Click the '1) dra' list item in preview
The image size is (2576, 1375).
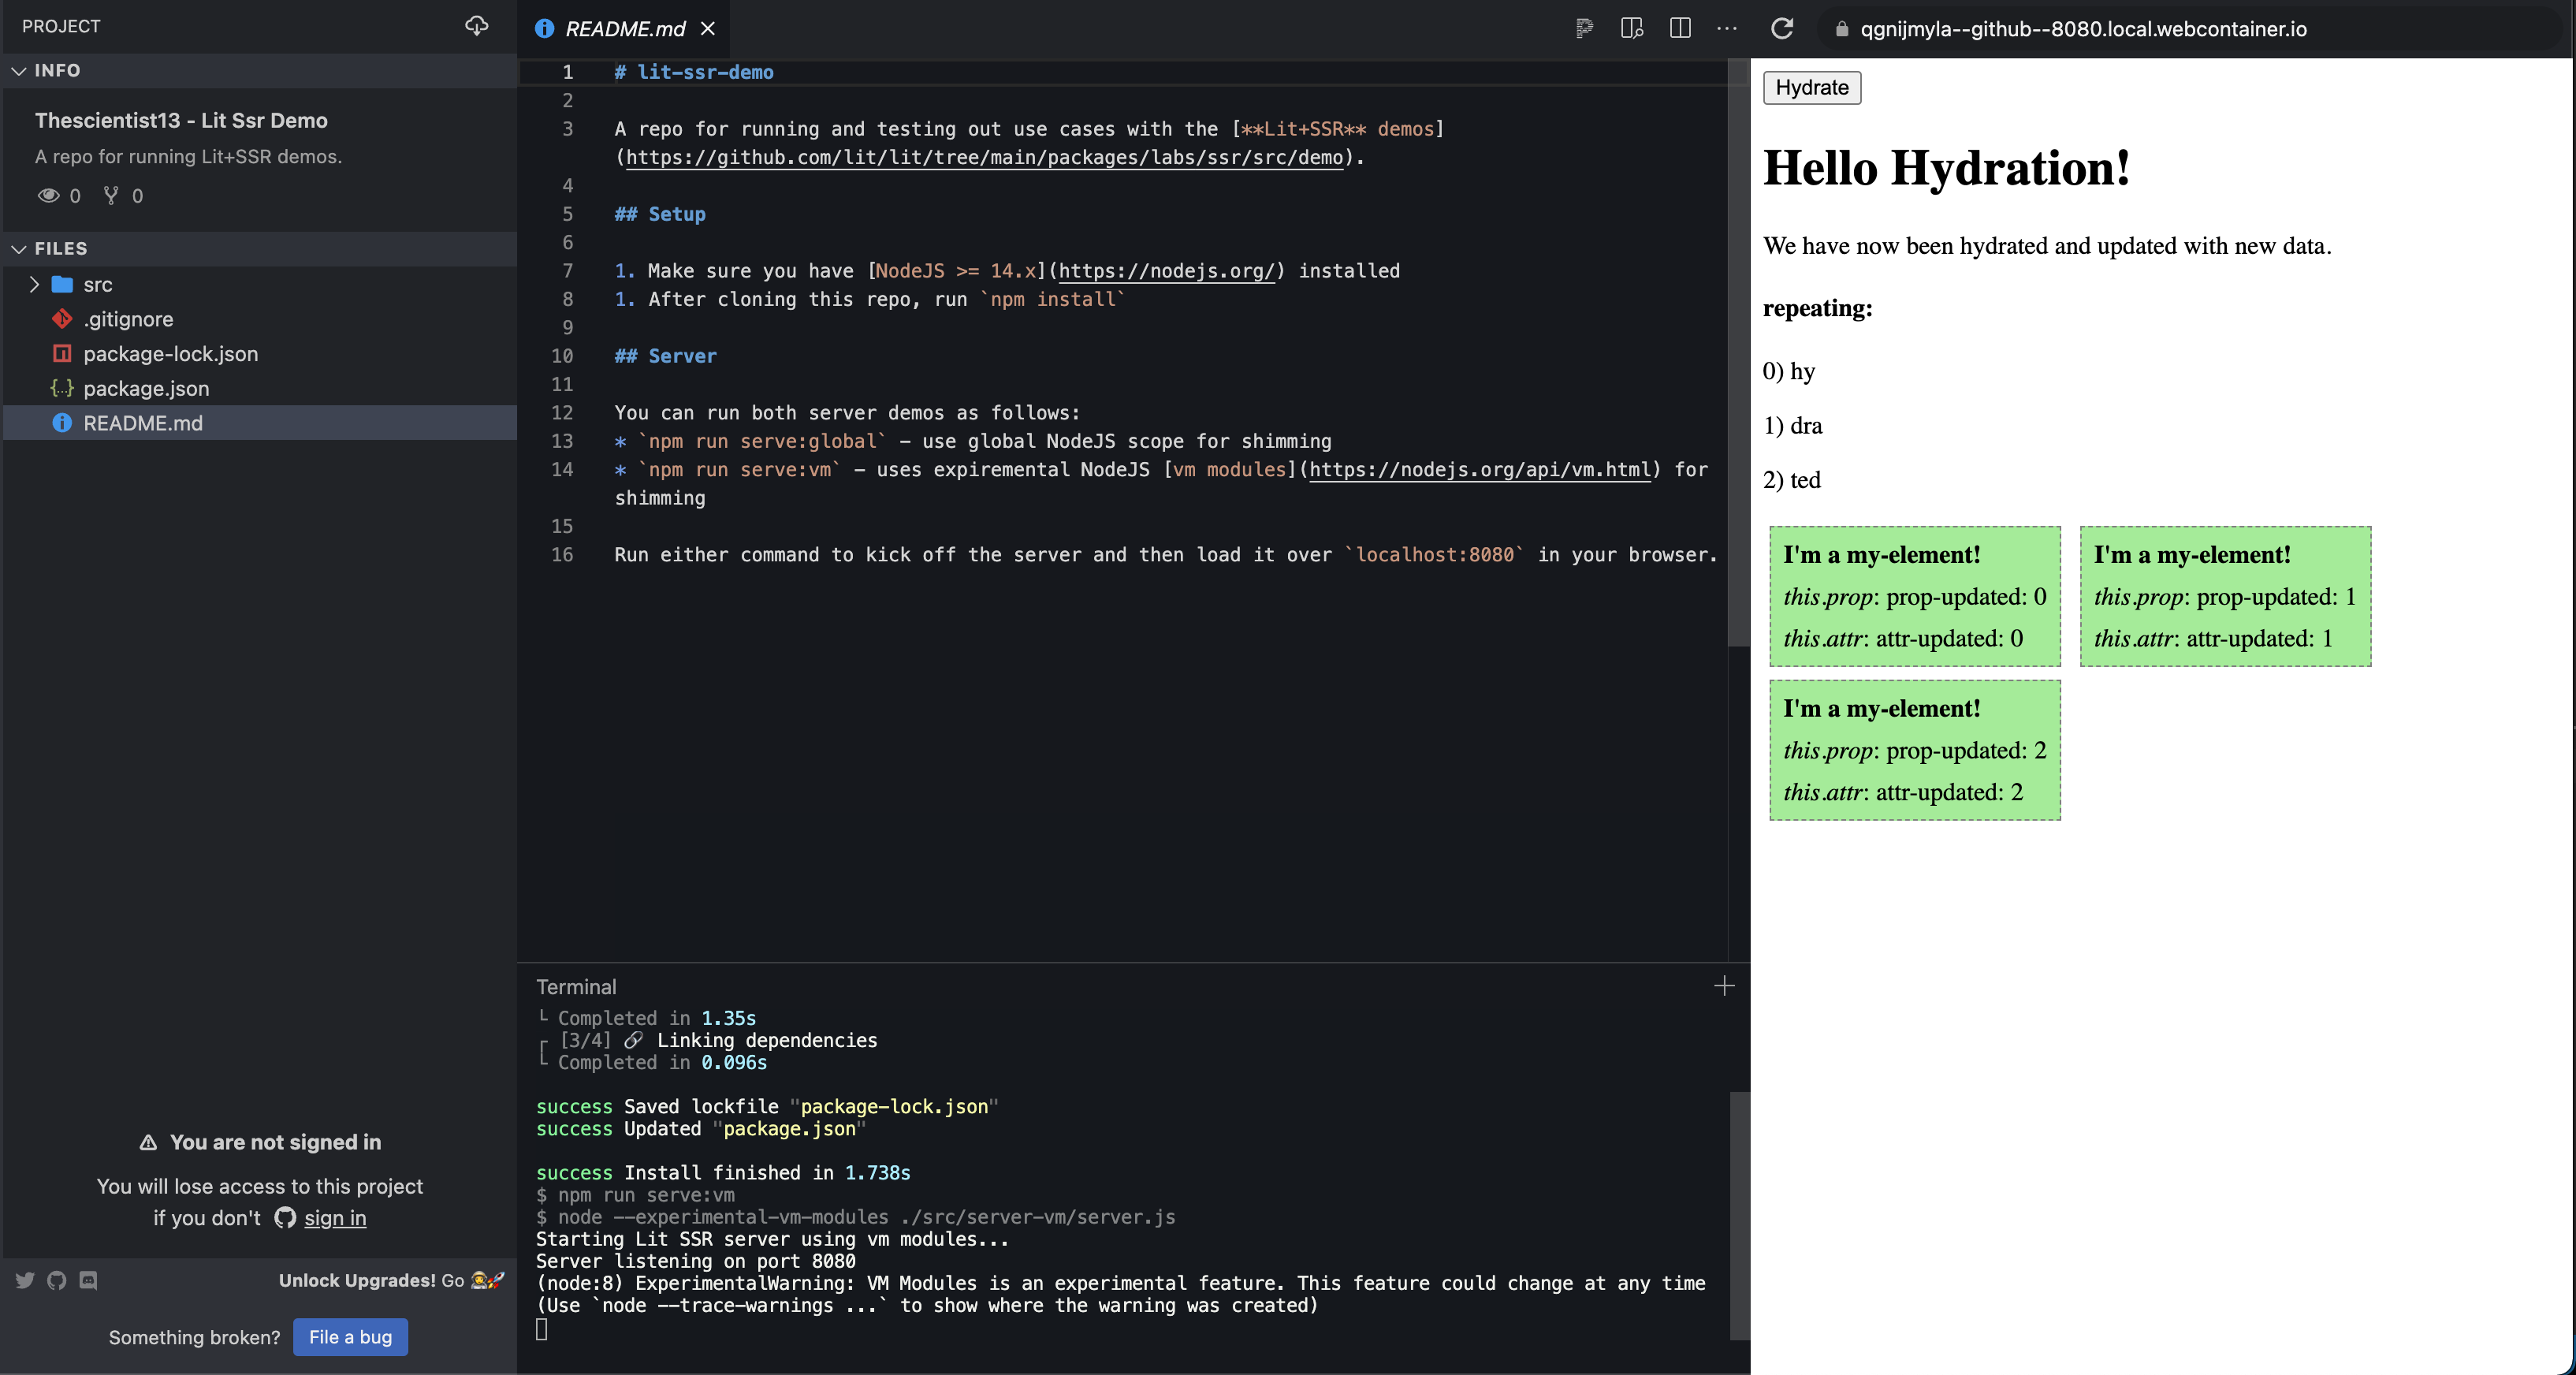[x=1792, y=426]
